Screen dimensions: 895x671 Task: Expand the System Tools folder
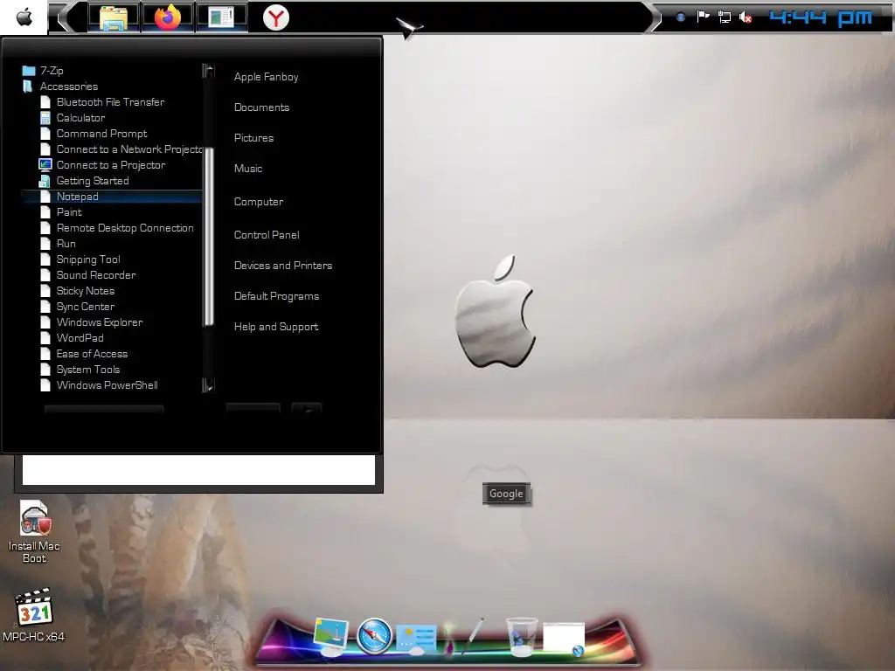pos(88,370)
